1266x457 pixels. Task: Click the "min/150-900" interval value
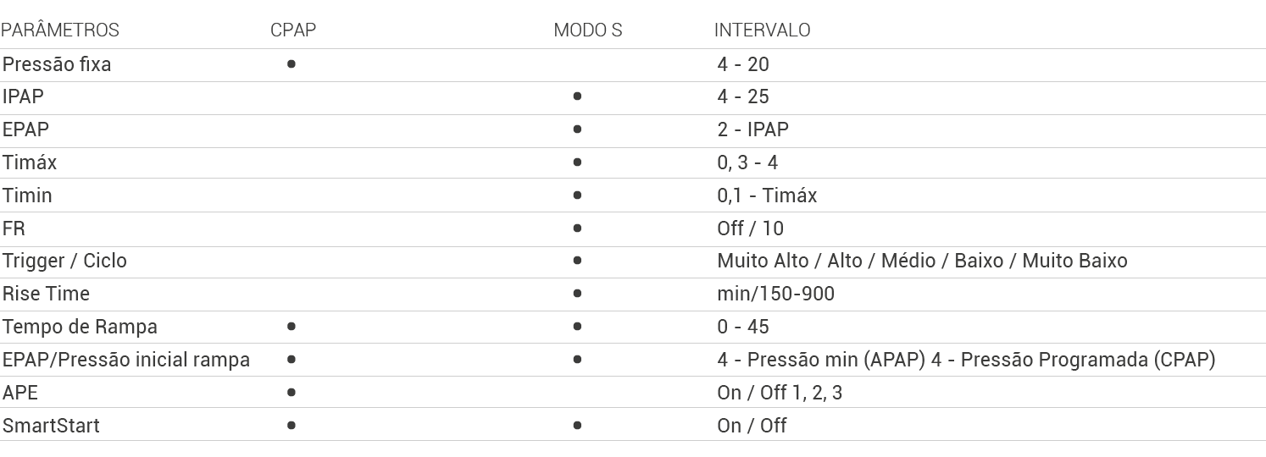pos(775,294)
